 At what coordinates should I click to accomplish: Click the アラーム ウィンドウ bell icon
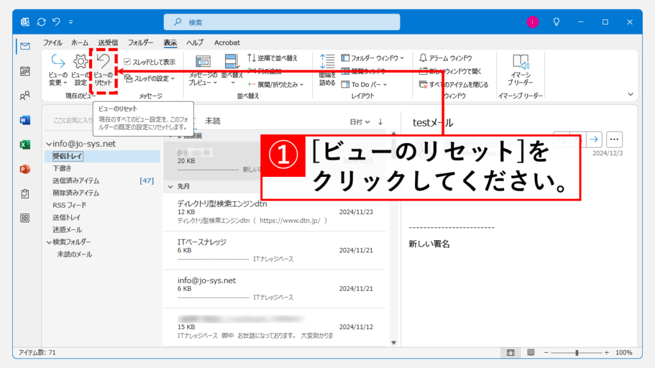point(423,58)
